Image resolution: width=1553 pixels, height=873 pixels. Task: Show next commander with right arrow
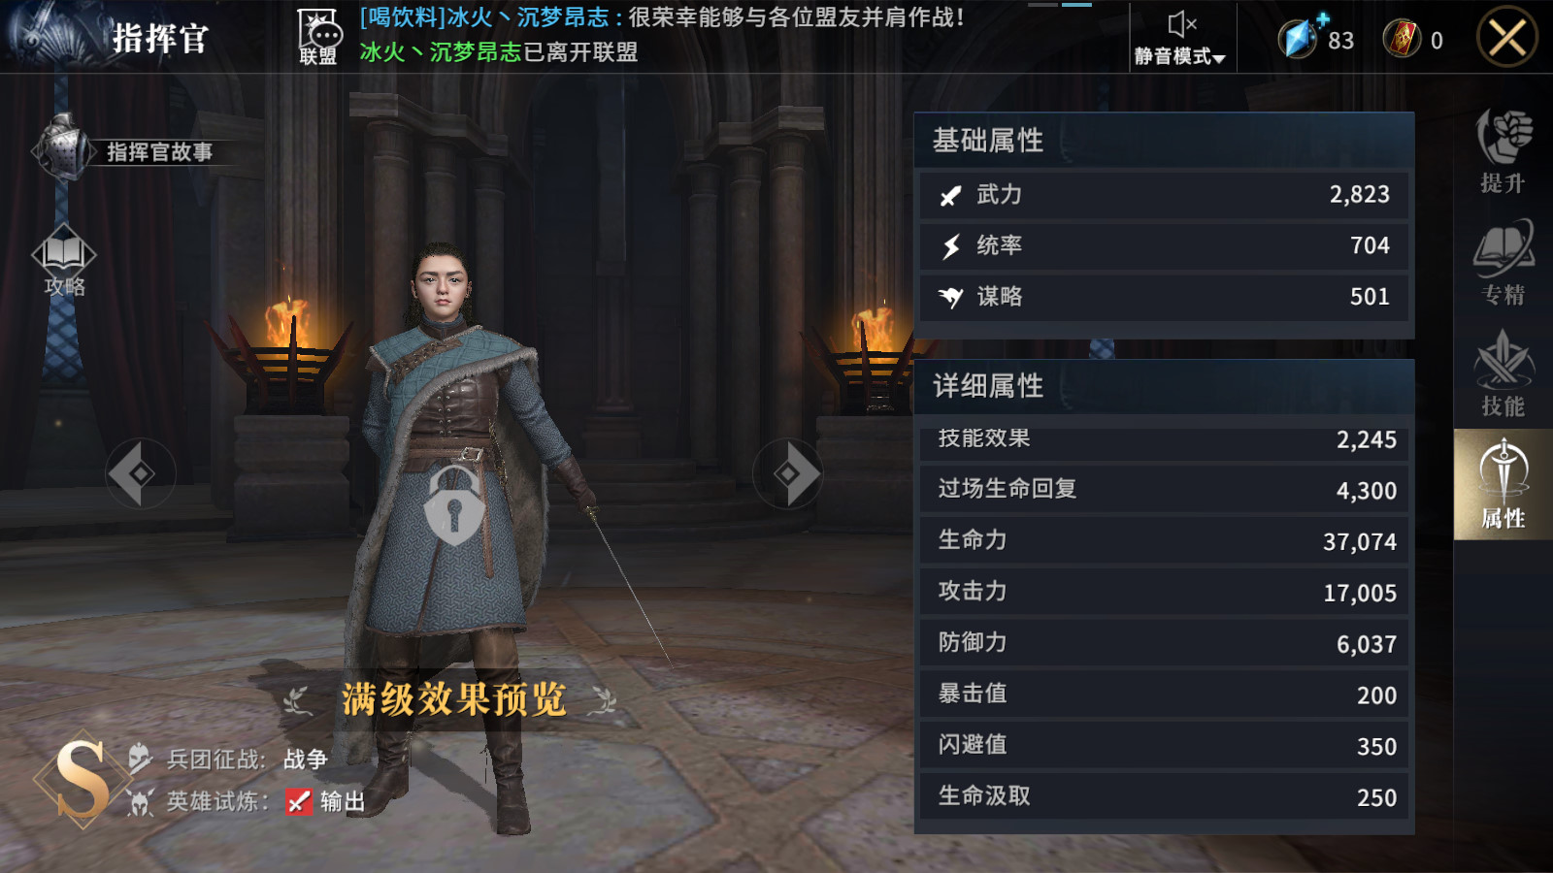point(787,473)
